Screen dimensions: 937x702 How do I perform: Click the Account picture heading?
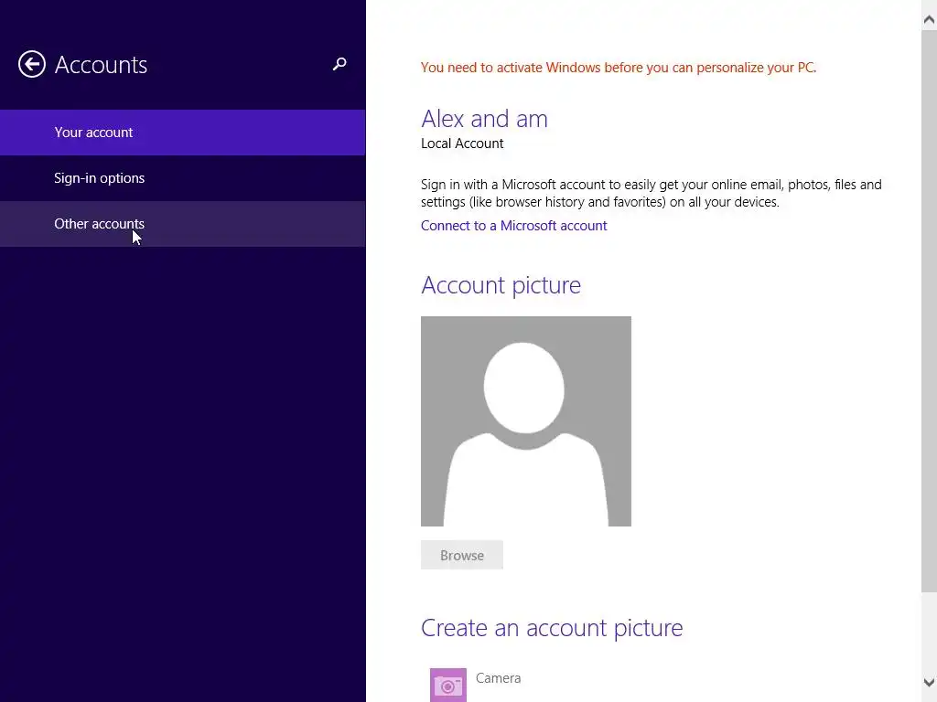point(501,285)
